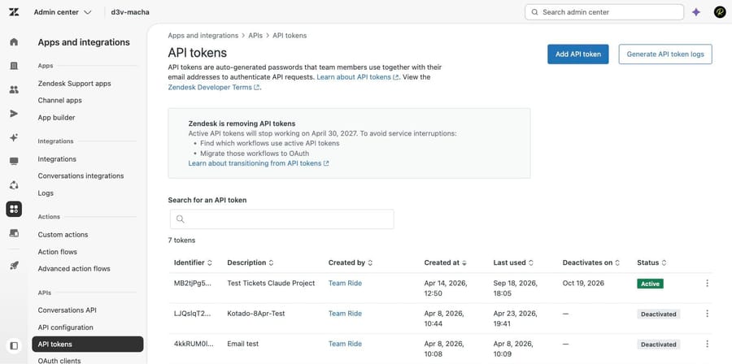The image size is (732, 364).
Task: Open the Objects and rules icon in rail
Action: tap(14, 185)
